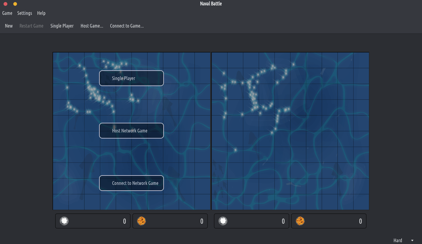Open the Game menu
Viewport: 422px width, 244px height.
7,13
